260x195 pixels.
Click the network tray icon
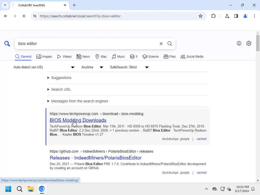pyautogui.click(x=222, y=189)
